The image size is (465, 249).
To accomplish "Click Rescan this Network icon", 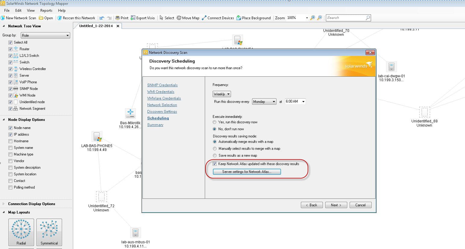I will pyautogui.click(x=59, y=18).
